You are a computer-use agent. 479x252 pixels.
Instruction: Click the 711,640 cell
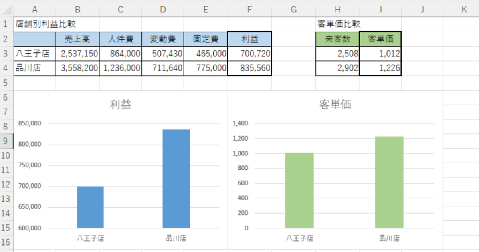(x=163, y=68)
